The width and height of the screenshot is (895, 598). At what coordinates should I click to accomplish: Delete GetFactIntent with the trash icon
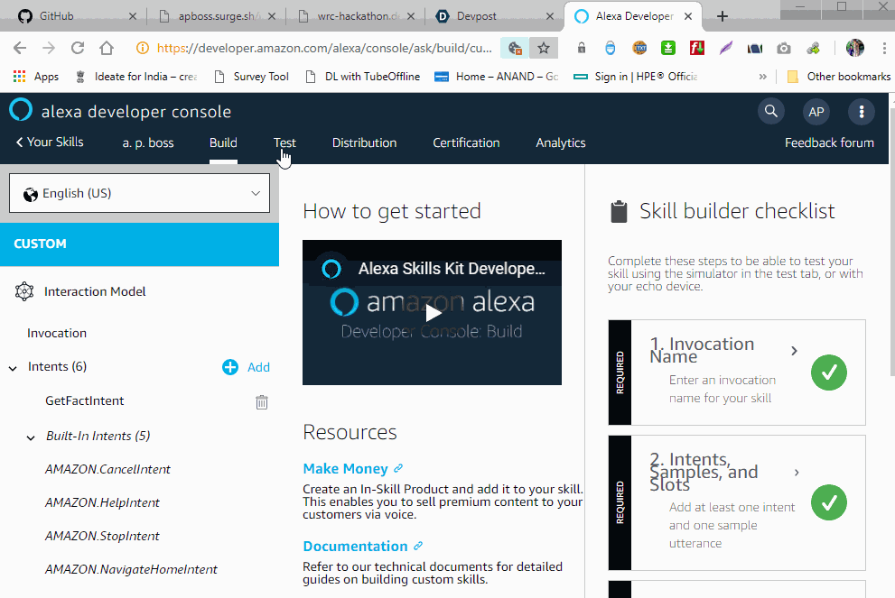(261, 402)
